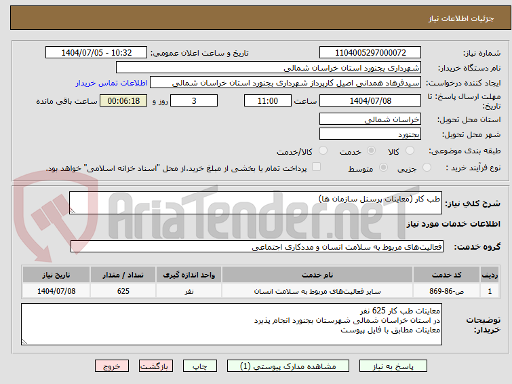The image size is (512, 384).
Task: Click row number 1 cell
Action: [x=490, y=291]
